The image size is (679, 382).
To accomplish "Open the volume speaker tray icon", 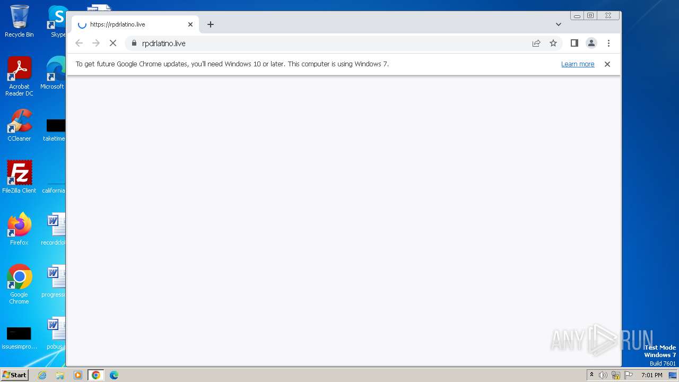I will 603,375.
